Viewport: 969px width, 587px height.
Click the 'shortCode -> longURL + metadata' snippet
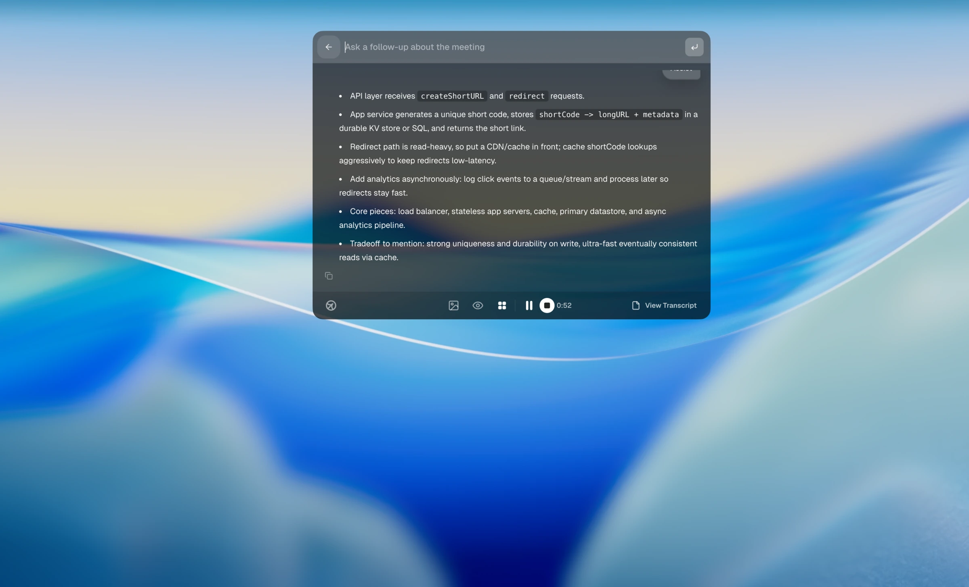coord(609,115)
